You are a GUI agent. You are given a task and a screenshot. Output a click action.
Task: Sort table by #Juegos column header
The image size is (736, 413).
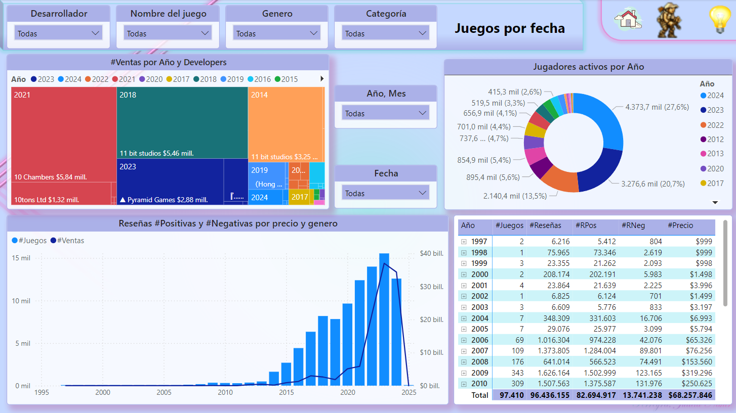[509, 225]
